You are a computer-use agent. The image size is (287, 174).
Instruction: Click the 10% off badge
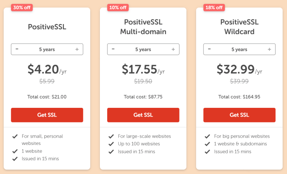point(117,7)
